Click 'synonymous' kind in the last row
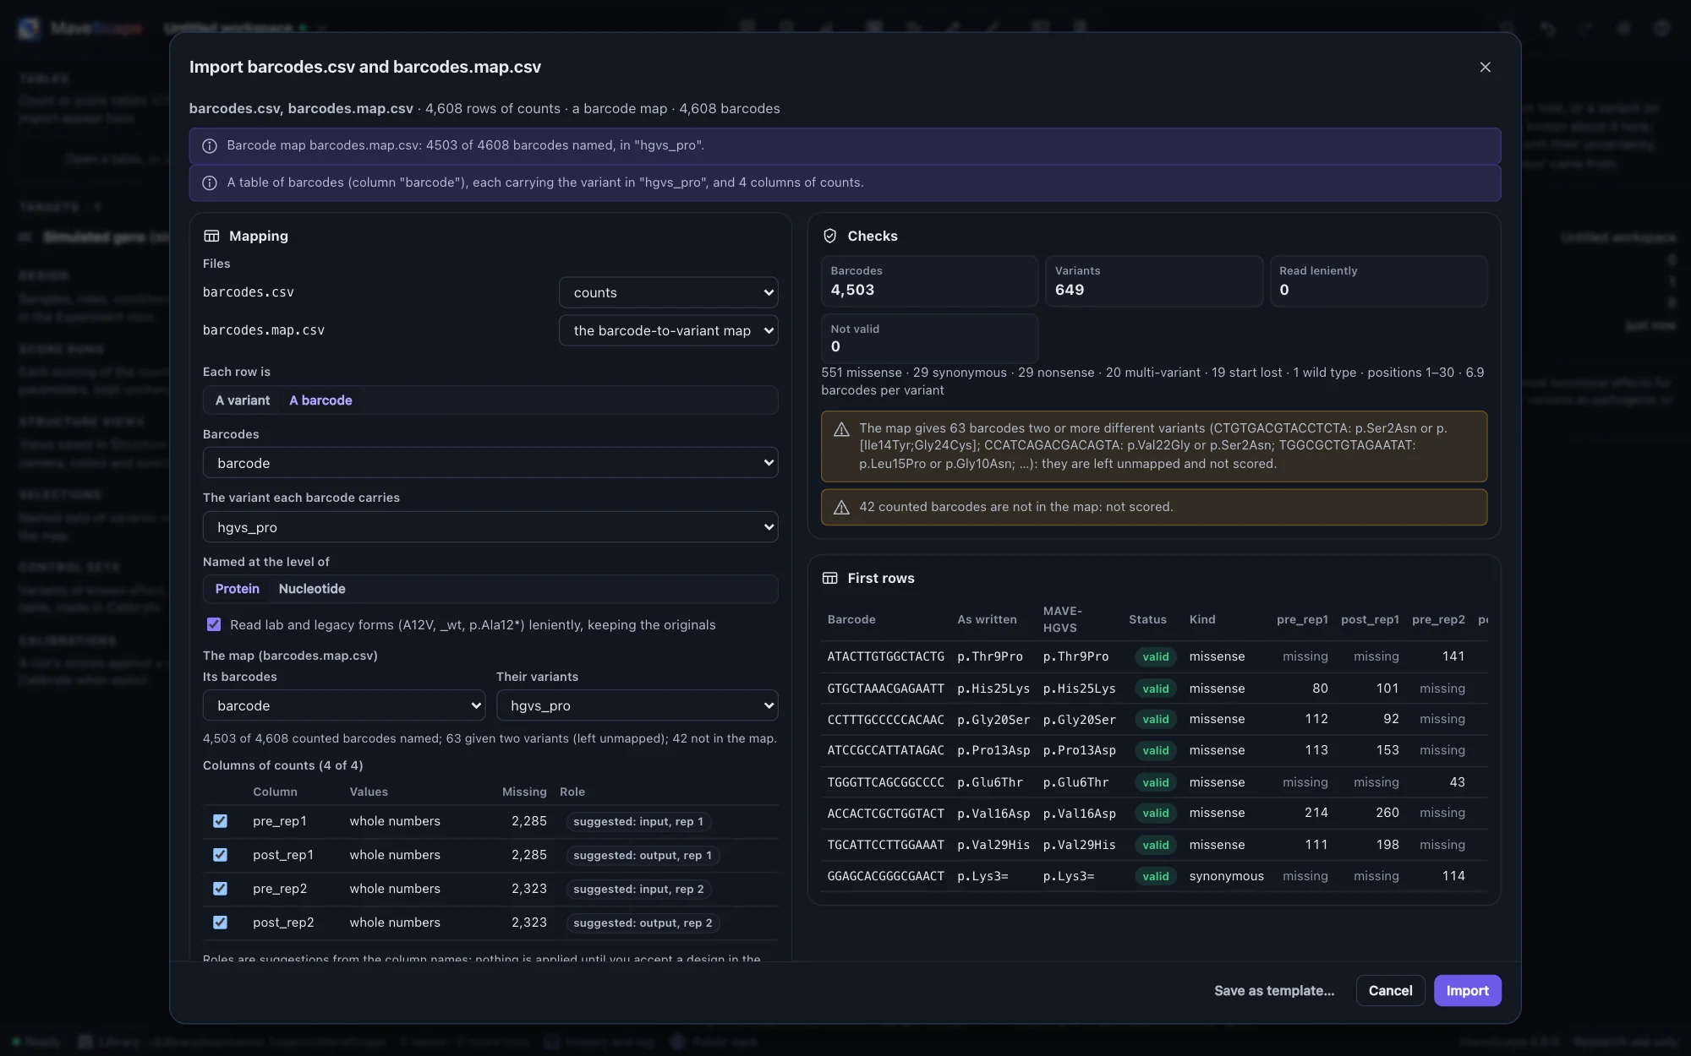Image resolution: width=1691 pixels, height=1056 pixels. [1226, 876]
